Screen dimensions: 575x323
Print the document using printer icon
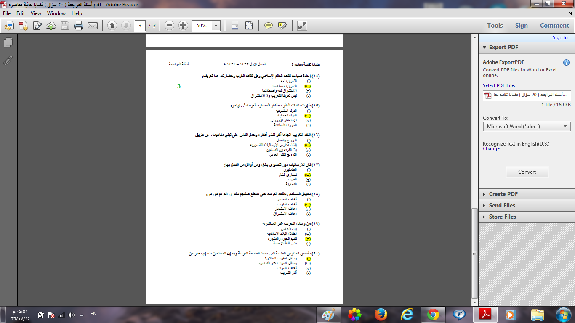tap(79, 26)
